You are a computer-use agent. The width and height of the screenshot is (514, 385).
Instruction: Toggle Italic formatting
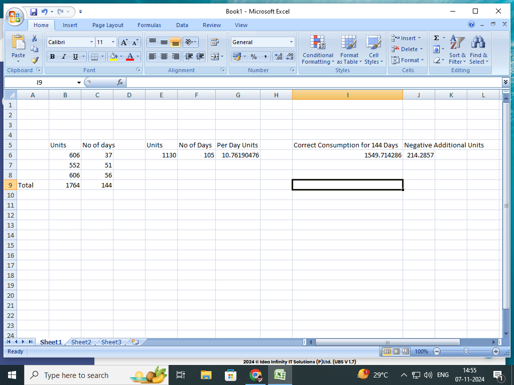click(64, 57)
